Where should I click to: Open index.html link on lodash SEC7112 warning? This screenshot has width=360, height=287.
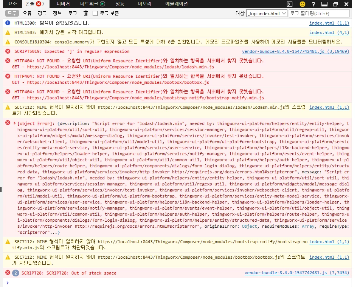[329, 107]
